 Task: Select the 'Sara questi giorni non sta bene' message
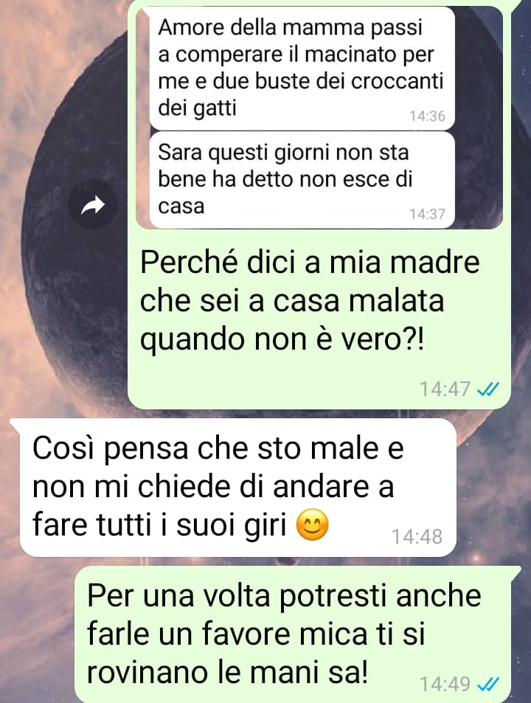(x=302, y=180)
